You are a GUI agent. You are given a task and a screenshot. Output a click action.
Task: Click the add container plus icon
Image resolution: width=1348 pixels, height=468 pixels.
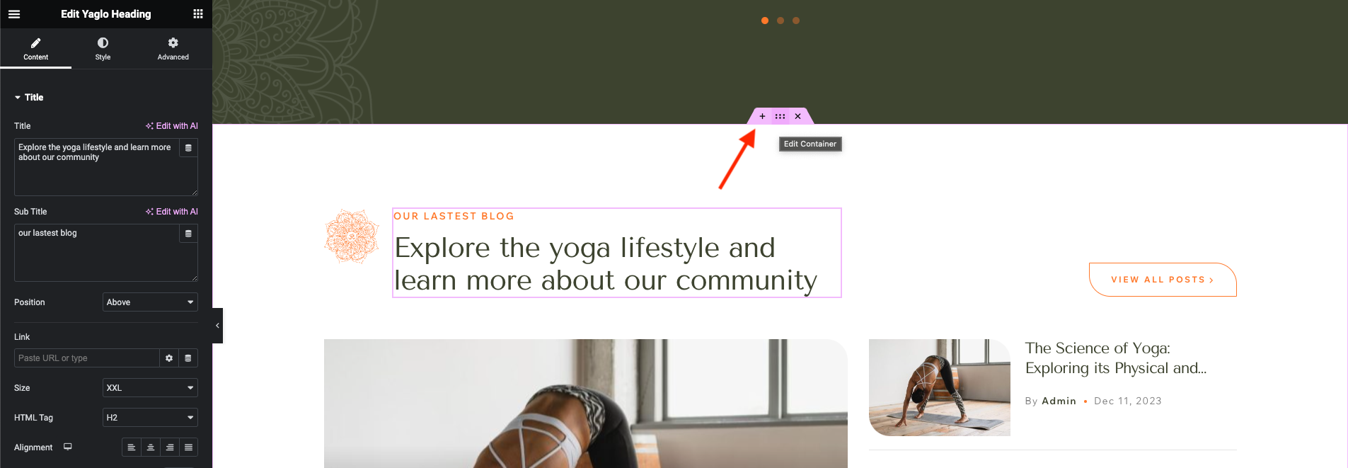762,116
